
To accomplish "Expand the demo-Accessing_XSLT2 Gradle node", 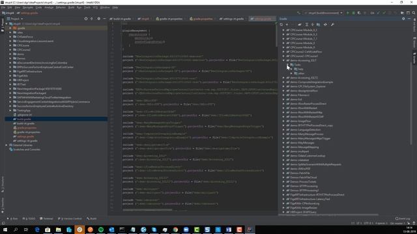I will click(x=283, y=78).
